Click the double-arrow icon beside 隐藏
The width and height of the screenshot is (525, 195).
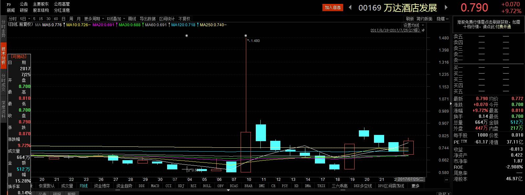coord(448,19)
